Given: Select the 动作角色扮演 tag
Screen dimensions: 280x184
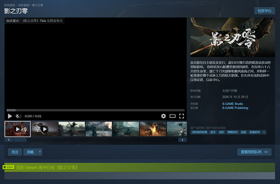Looking at the screenshot, I should (199, 132).
